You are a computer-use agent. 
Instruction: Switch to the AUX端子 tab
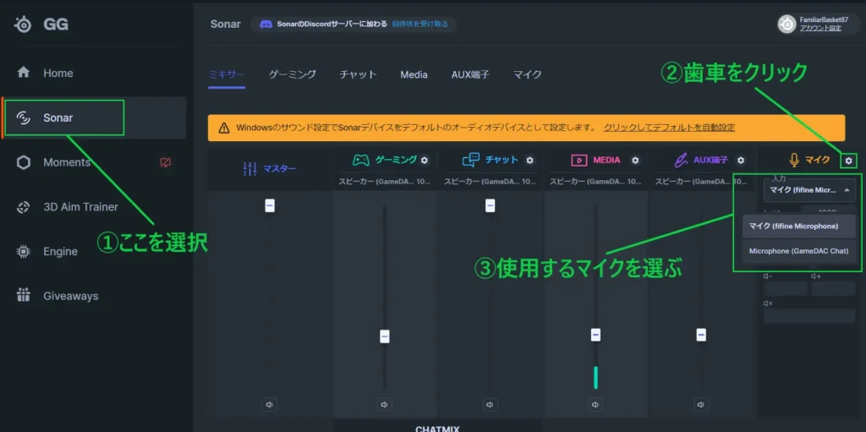470,74
